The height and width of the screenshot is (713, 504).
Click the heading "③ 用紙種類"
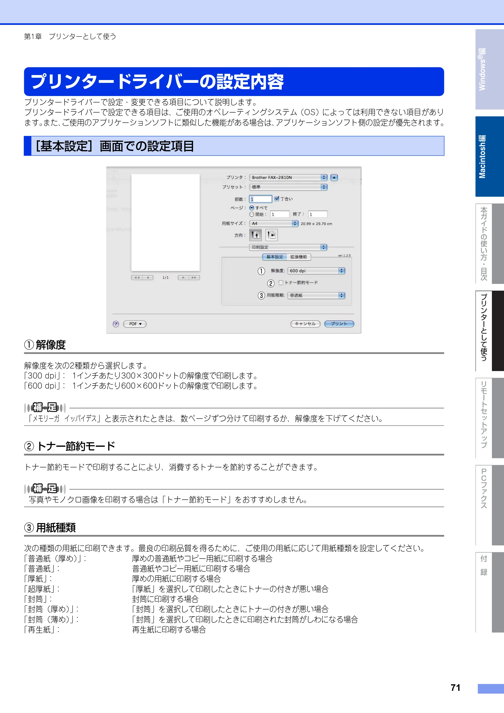[x=50, y=528]
